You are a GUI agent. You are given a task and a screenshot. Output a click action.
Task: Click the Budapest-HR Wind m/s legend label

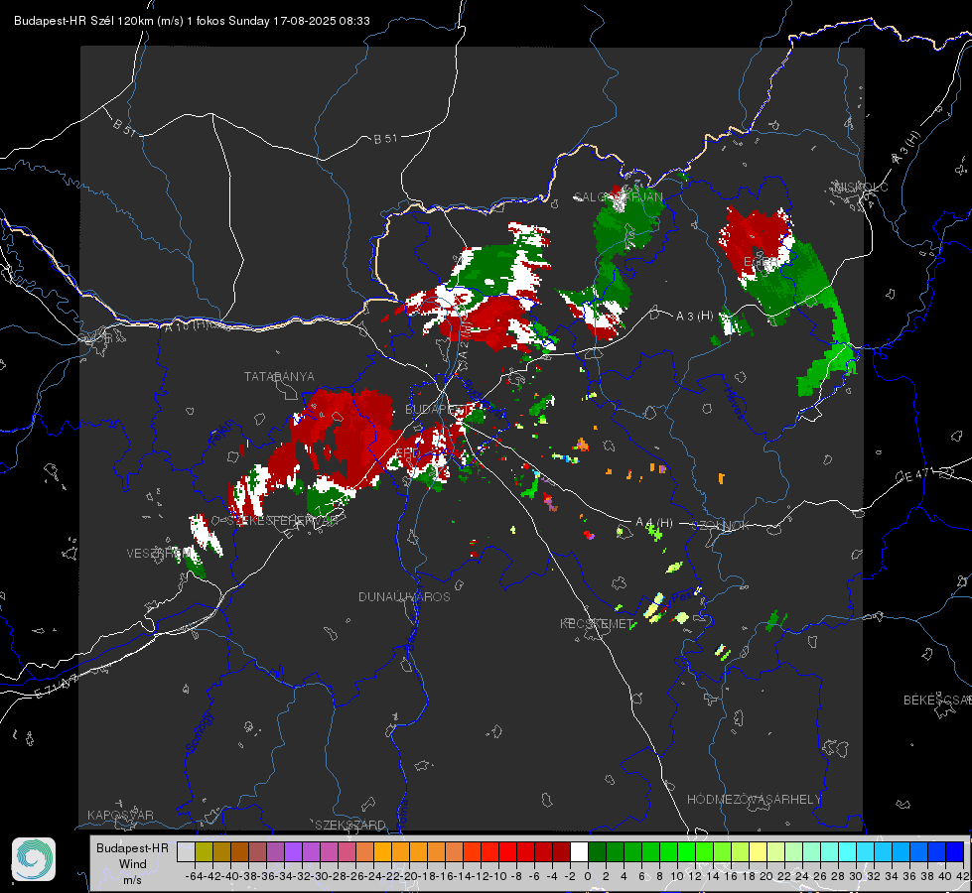coord(133,864)
